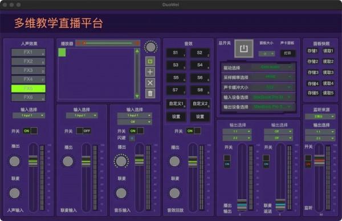Toggle 联麦输入 channel OFF switch

click(84, 131)
